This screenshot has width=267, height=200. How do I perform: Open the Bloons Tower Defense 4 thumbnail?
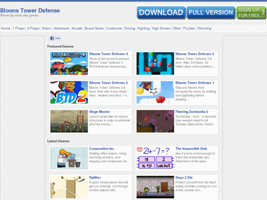[x=69, y=63]
